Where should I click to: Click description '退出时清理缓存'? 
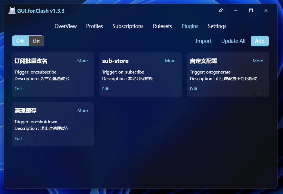point(55,128)
